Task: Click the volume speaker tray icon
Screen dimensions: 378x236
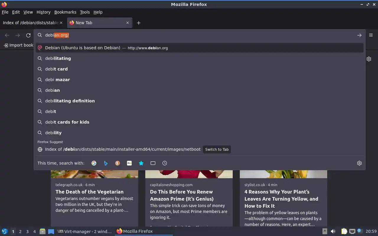Action: 333,231
